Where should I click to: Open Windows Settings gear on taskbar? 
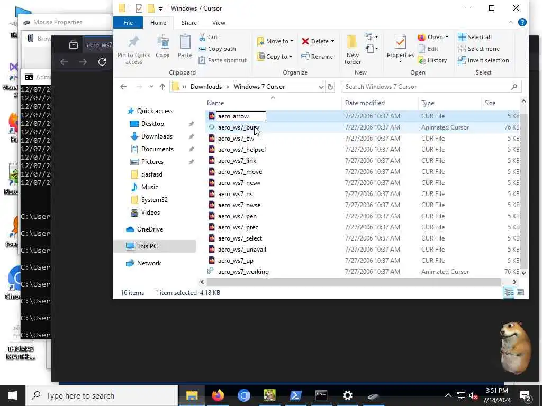(x=347, y=395)
